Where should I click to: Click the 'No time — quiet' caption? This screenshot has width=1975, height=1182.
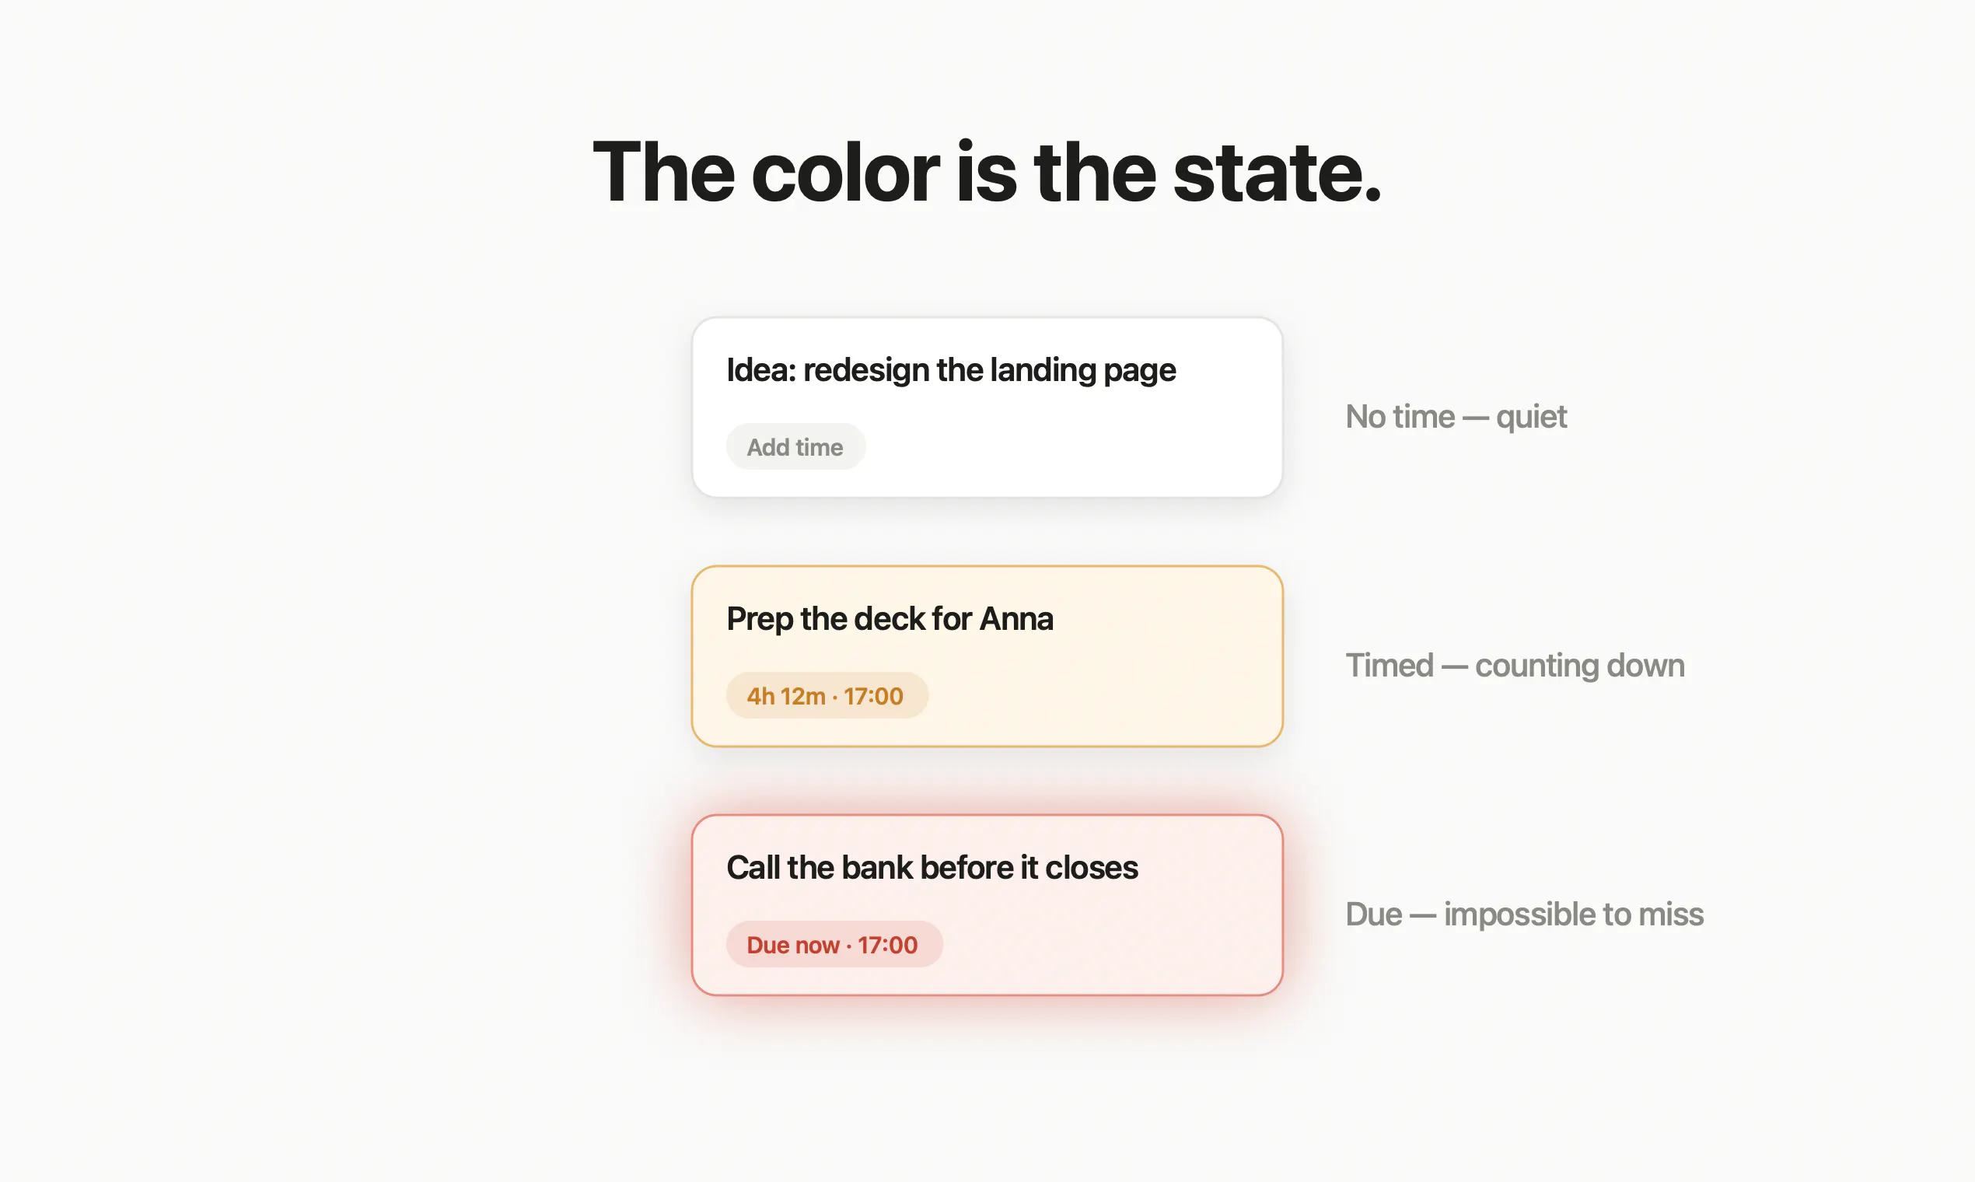[1456, 417]
